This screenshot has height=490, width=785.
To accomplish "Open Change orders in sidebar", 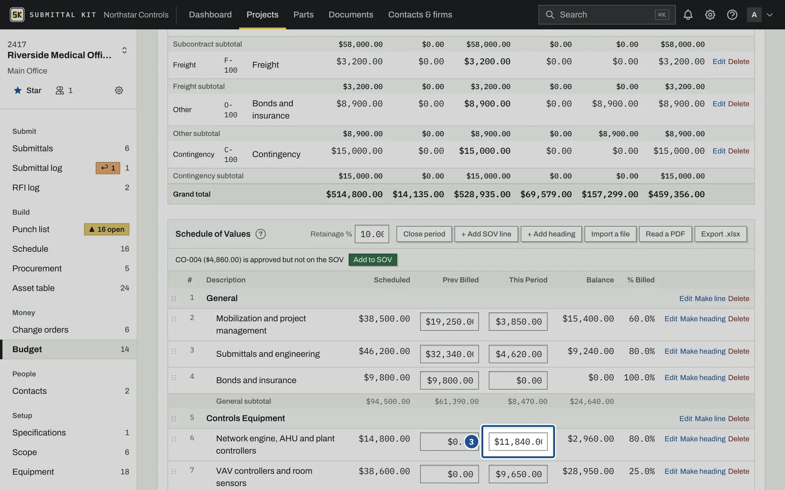I will (x=69, y=330).
